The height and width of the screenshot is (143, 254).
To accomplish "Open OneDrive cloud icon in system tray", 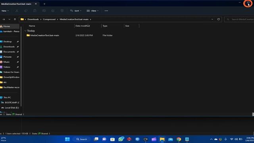I will point(216,139).
